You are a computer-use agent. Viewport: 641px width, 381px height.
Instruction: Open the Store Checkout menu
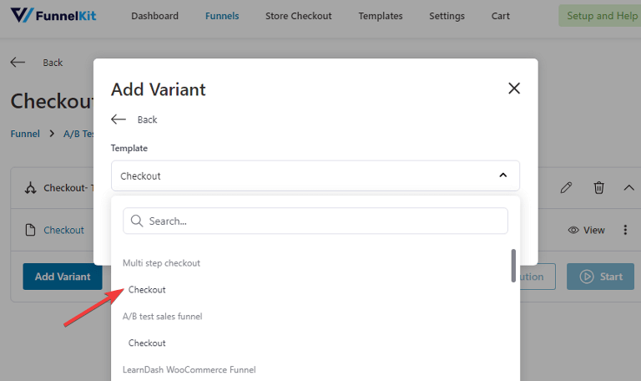click(299, 16)
